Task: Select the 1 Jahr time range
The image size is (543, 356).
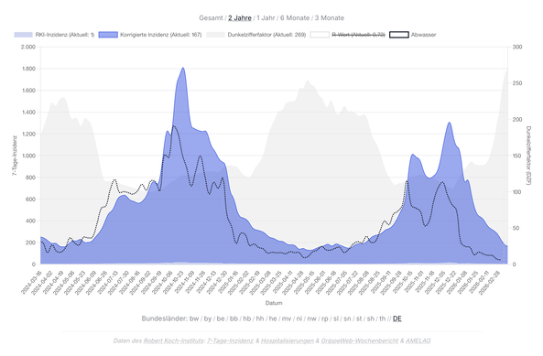Action: 266,18
